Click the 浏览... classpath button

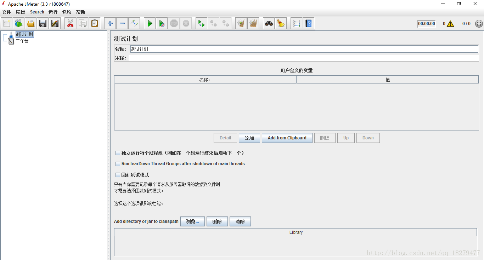point(192,221)
